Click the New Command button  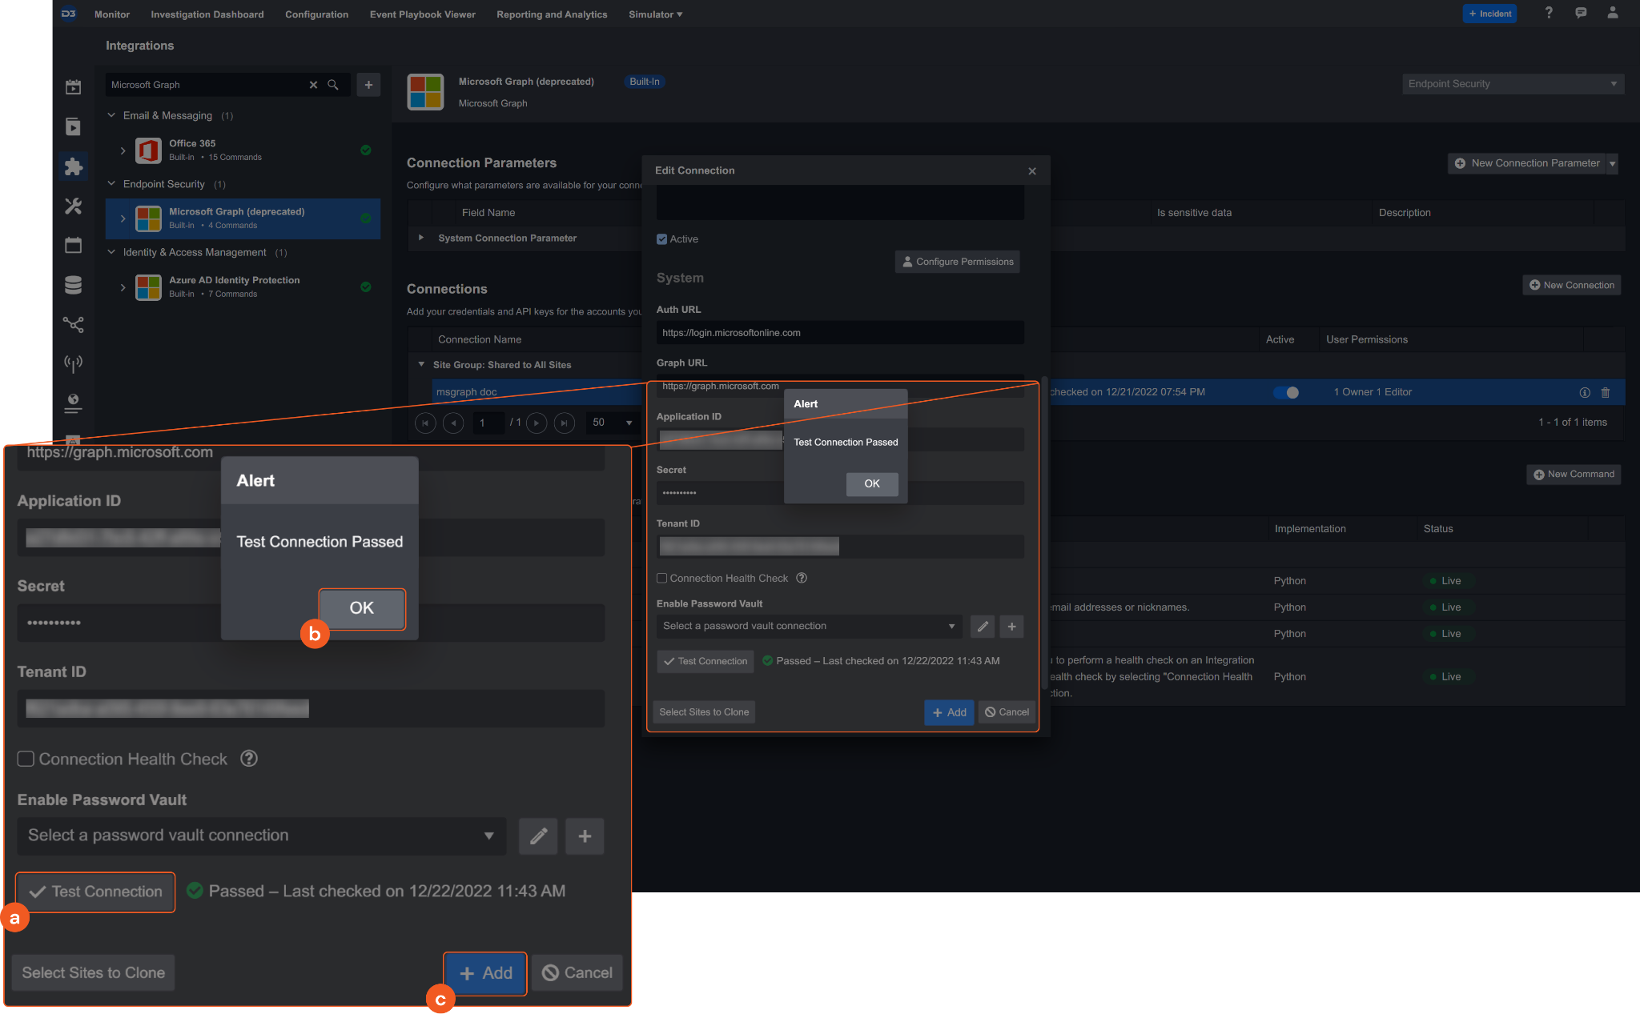click(x=1574, y=475)
